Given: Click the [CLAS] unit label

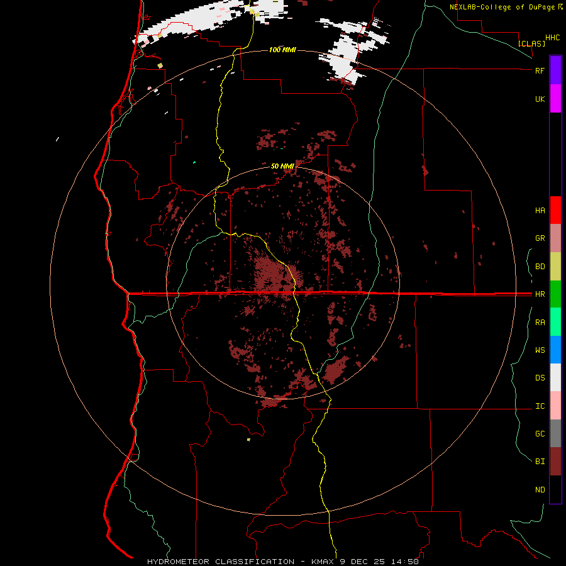Looking at the screenshot, I should point(531,43).
